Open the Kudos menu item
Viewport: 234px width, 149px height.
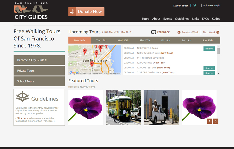tap(216, 19)
